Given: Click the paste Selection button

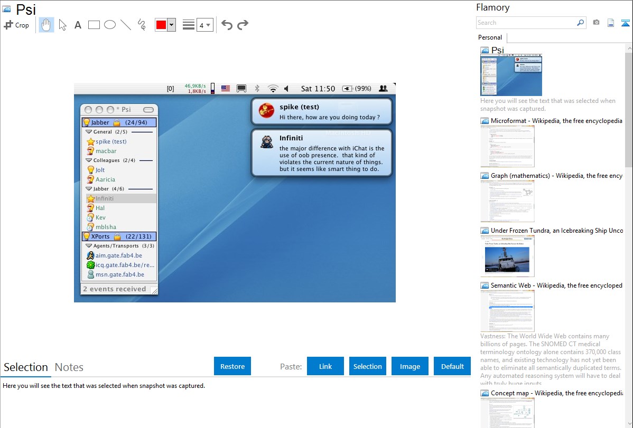Looking at the screenshot, I should [368, 366].
